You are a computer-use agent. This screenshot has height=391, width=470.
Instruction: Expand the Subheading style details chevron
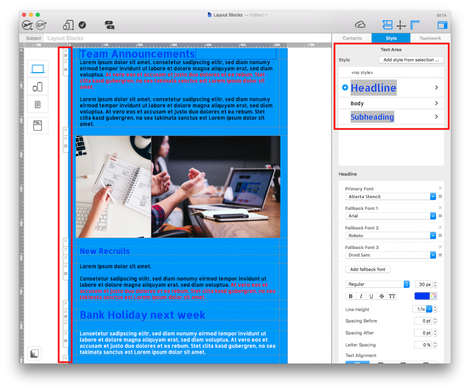436,117
